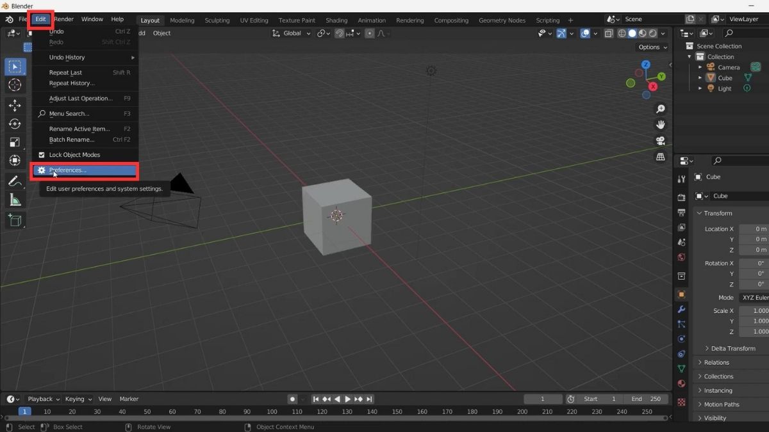This screenshot has width=769, height=432.
Task: Open the Object Constraints properties tab
Action: (x=681, y=354)
